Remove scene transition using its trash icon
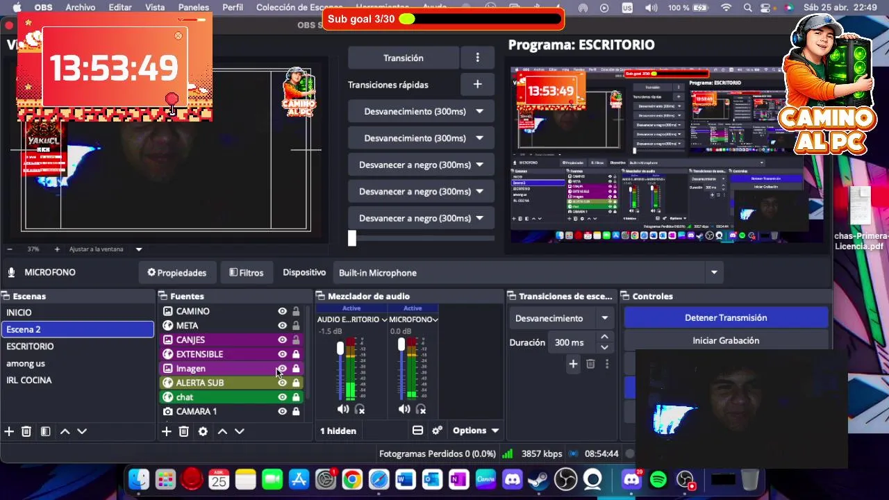The width and height of the screenshot is (889, 500). tap(590, 363)
